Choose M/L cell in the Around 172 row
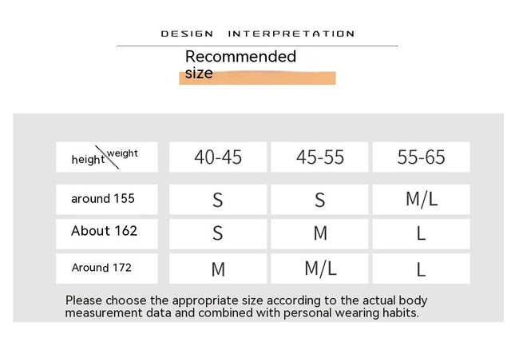 (x=319, y=269)
